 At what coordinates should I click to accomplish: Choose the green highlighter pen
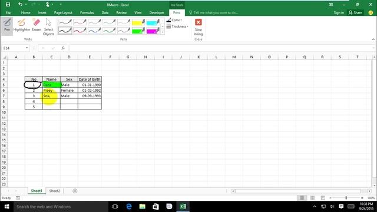(x=138, y=30)
